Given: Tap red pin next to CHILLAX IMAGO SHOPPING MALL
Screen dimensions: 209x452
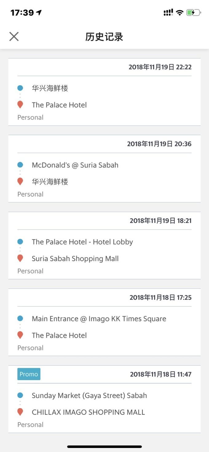Looking at the screenshot, I should (20, 412).
